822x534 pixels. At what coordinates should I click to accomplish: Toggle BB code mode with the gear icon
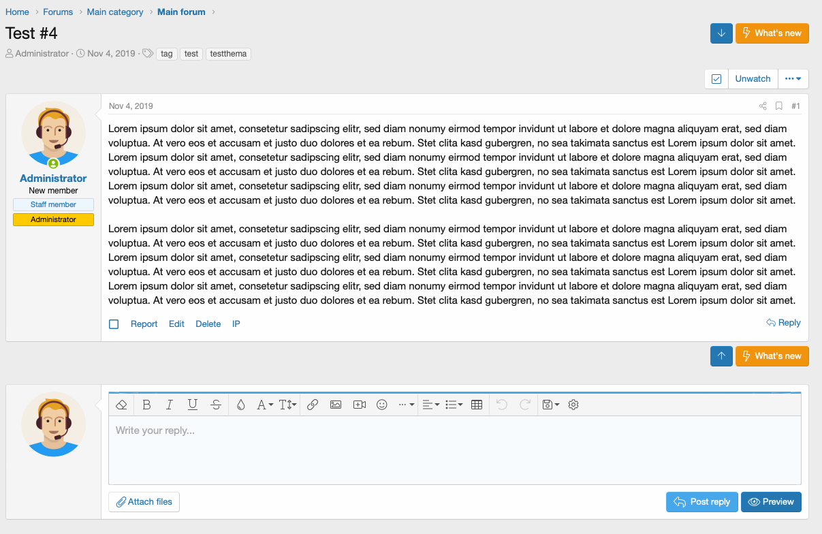pyautogui.click(x=573, y=405)
